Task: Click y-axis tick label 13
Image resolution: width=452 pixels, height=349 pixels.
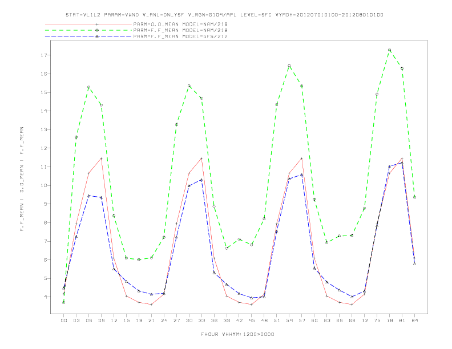Action: pyautogui.click(x=43, y=129)
